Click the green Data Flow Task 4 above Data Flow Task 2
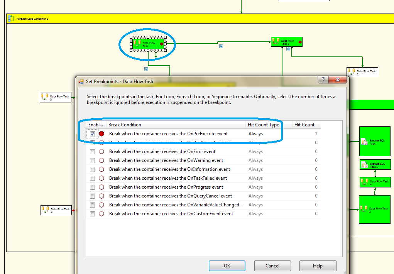394x274 pixels. click(374, 182)
